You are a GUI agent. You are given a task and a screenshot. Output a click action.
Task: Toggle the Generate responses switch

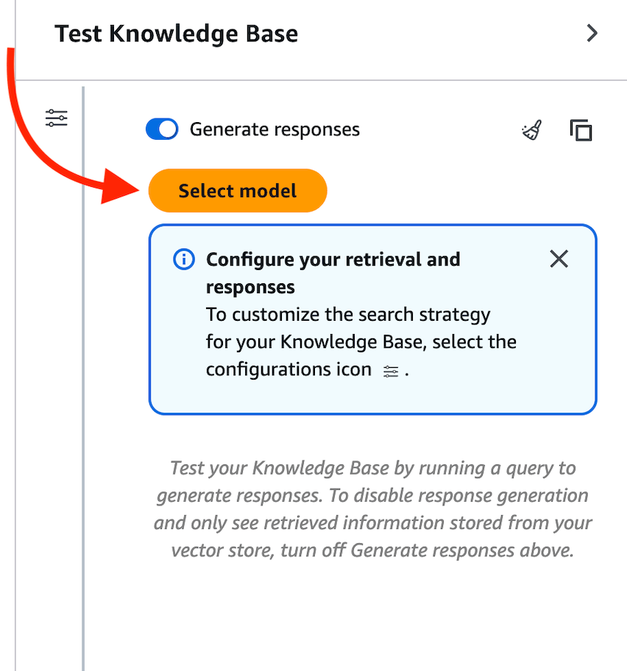tap(162, 129)
